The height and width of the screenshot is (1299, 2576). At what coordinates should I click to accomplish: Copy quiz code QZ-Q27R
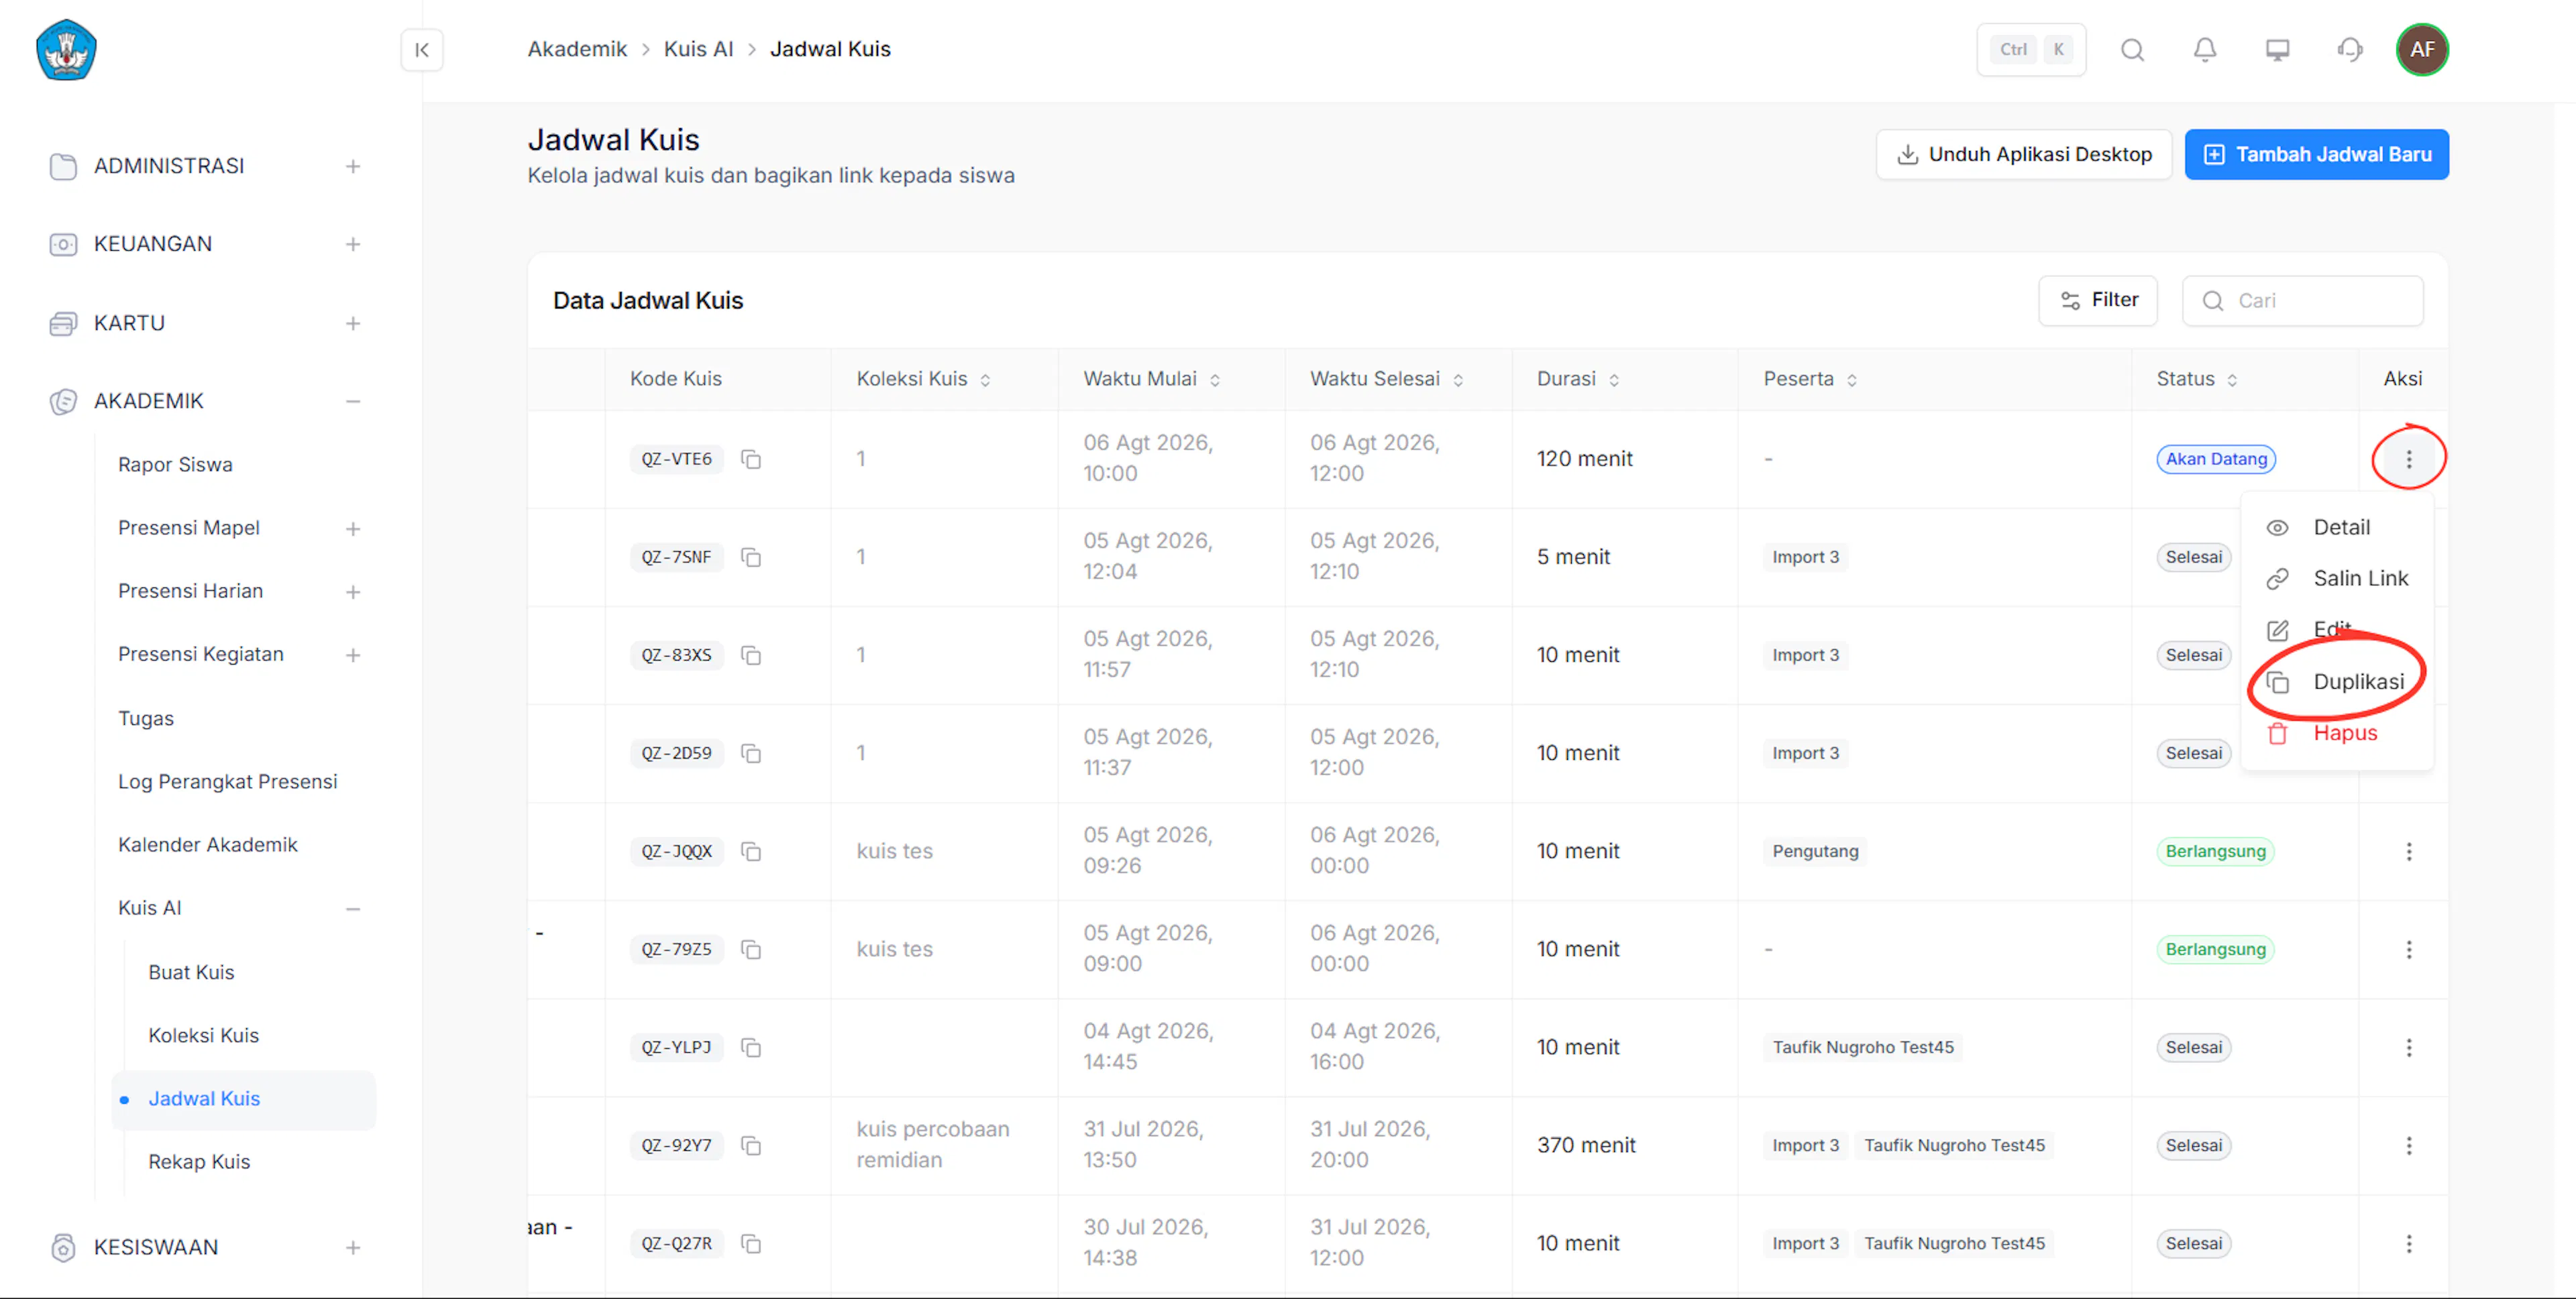(x=751, y=1243)
